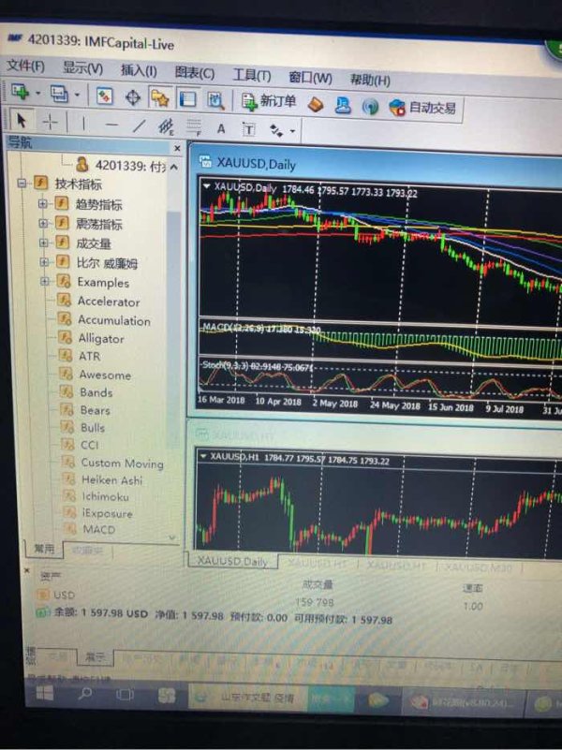The height and width of the screenshot is (750, 562).
Task: Expand the Examples folder
Action: 45,281
